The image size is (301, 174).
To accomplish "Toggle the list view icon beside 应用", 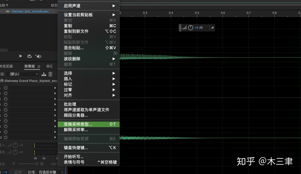I will pyautogui.click(x=5, y=172).
